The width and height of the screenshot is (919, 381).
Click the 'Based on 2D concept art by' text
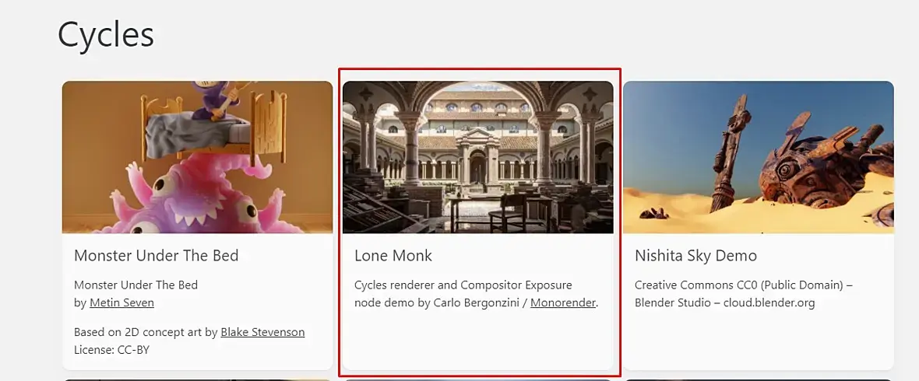tap(146, 332)
